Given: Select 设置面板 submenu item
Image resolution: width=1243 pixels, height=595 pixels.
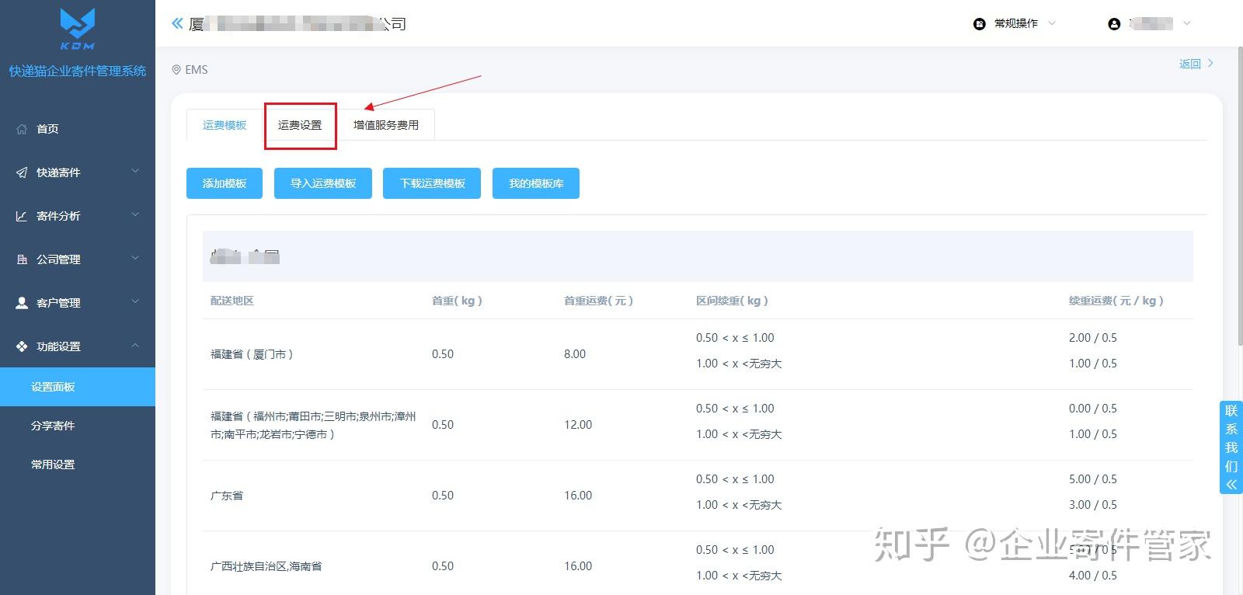Looking at the screenshot, I should coord(78,387).
